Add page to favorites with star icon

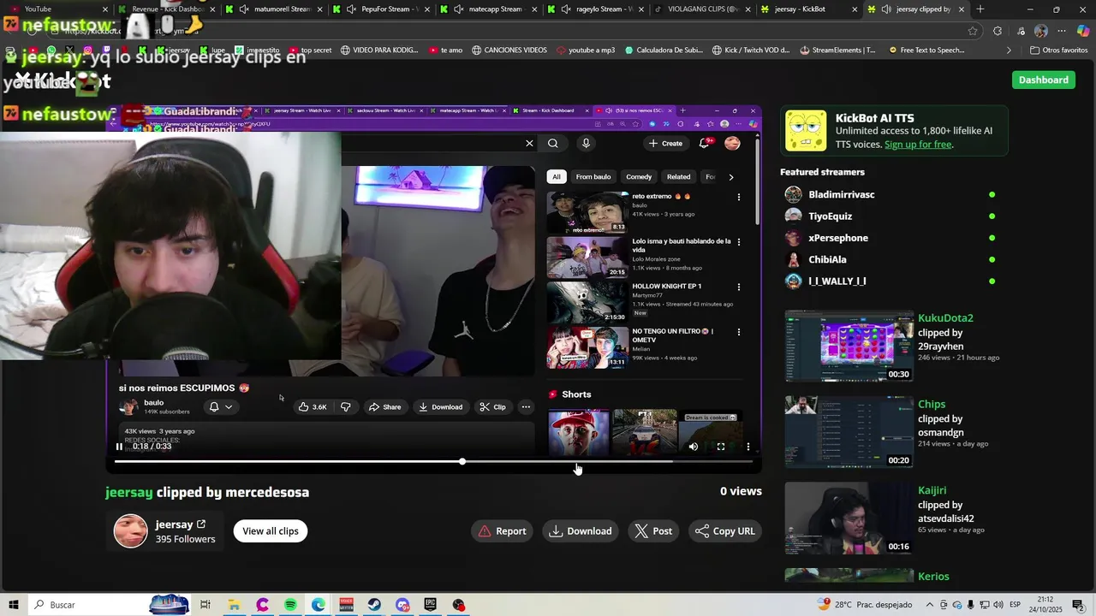pos(973,31)
